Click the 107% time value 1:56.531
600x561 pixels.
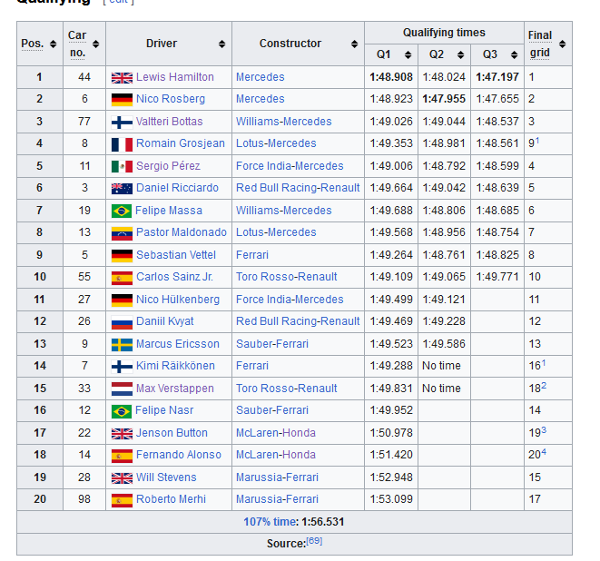pos(323,522)
